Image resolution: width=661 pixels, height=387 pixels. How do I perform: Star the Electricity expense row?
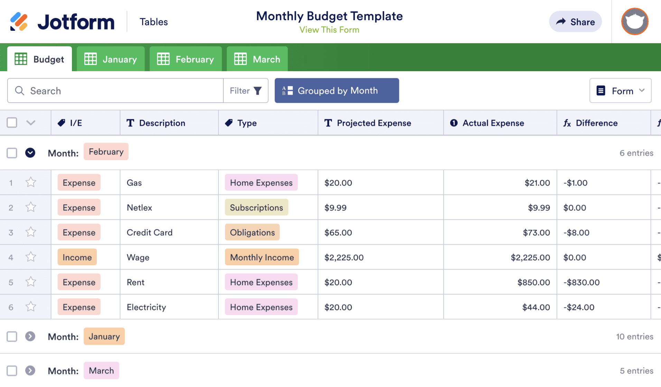coord(31,306)
